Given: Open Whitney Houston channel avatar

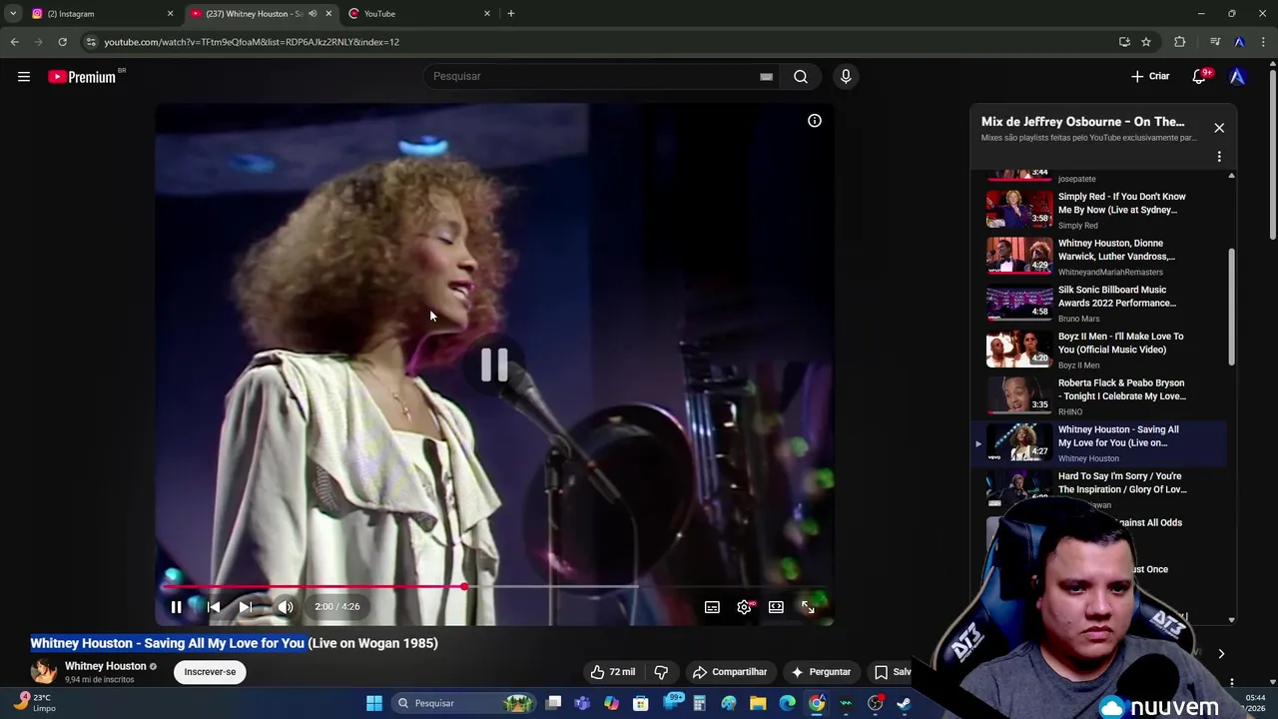Looking at the screenshot, I should click(44, 671).
